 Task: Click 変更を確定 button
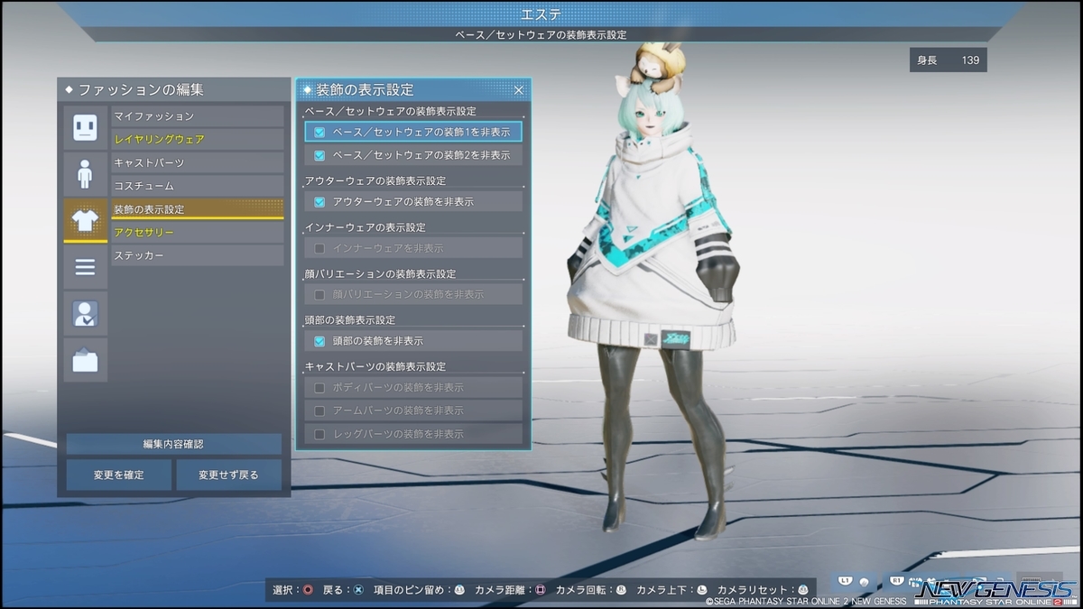pyautogui.click(x=118, y=475)
